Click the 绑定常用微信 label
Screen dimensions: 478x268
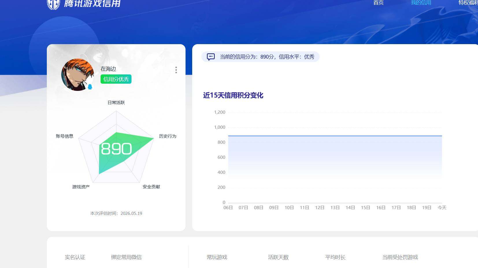click(126, 257)
